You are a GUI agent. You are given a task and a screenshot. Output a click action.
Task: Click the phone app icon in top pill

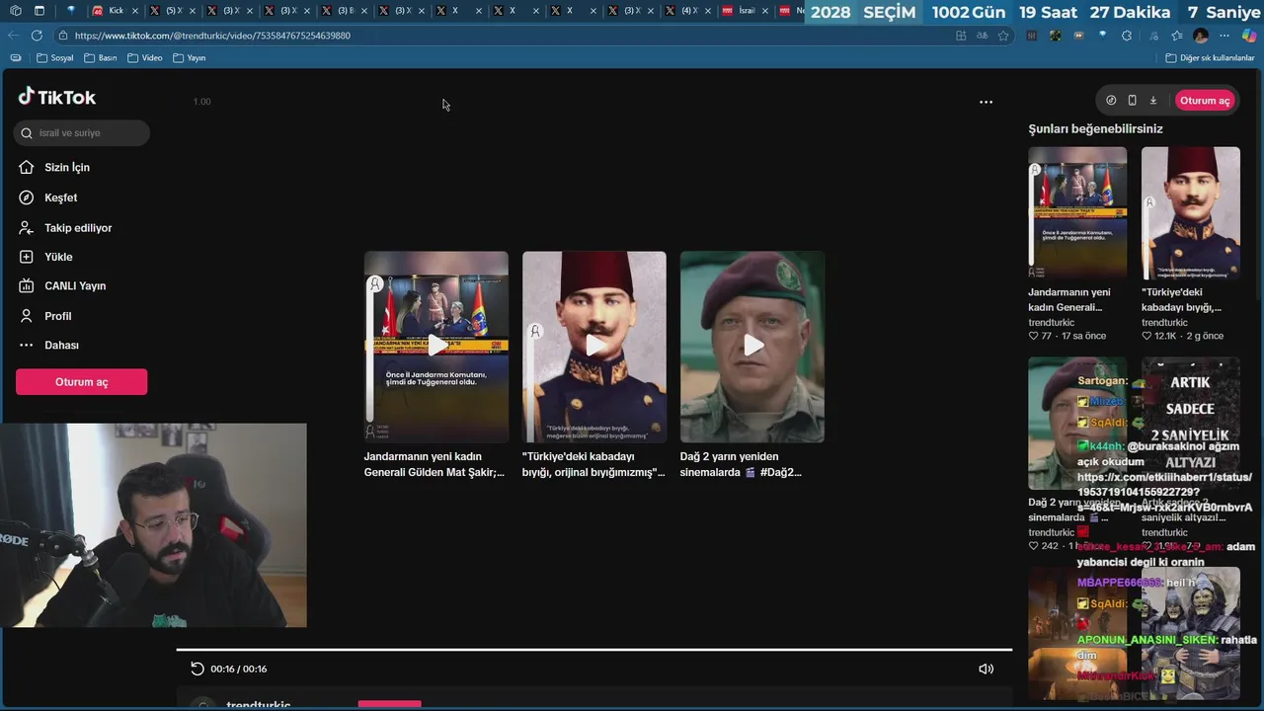pos(1132,101)
